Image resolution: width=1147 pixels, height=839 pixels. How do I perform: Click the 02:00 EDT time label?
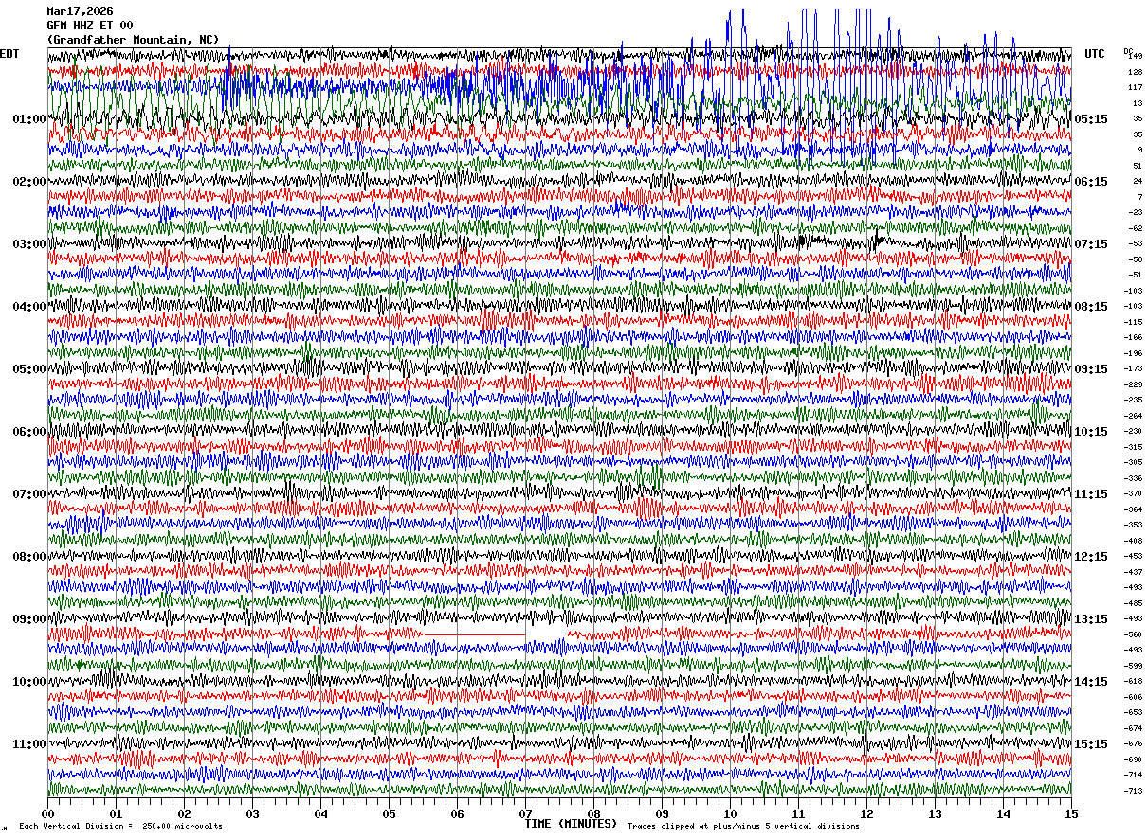point(29,182)
